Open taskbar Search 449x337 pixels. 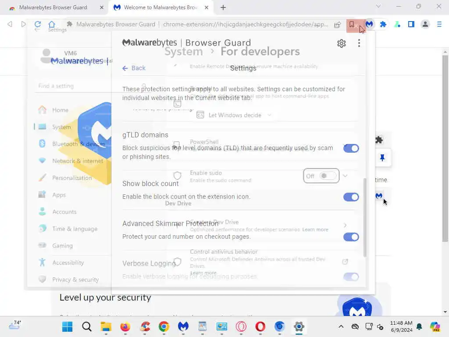pos(86,326)
